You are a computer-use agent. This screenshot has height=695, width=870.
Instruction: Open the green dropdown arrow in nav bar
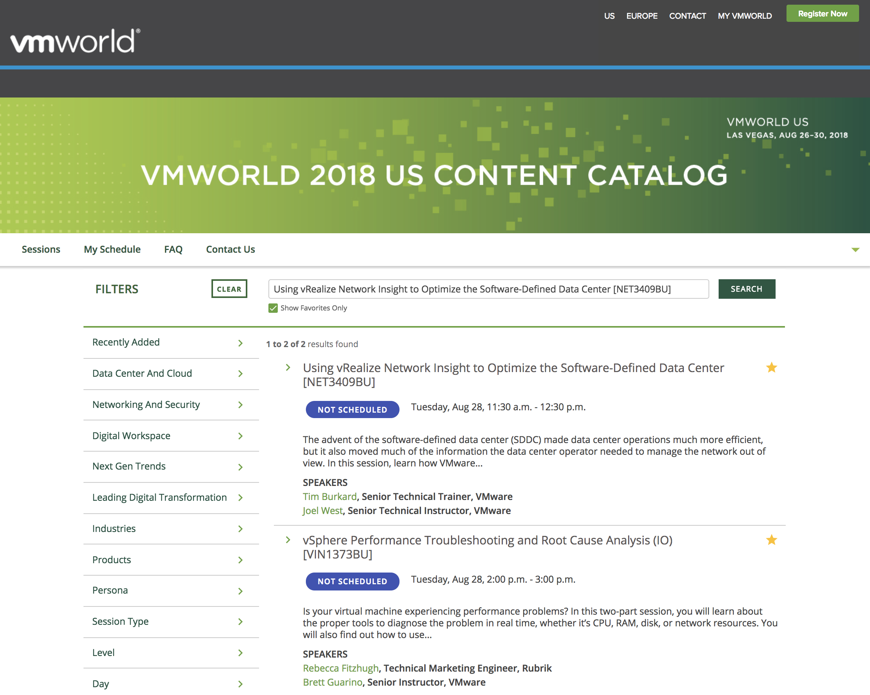pos(855,250)
